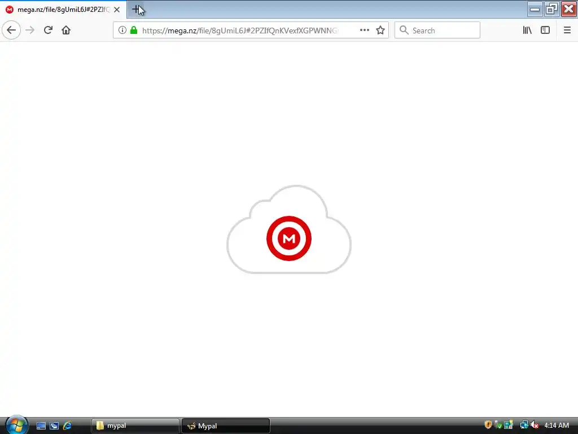The height and width of the screenshot is (434, 578).
Task: Toggle the sidebar panel
Action: (545, 31)
